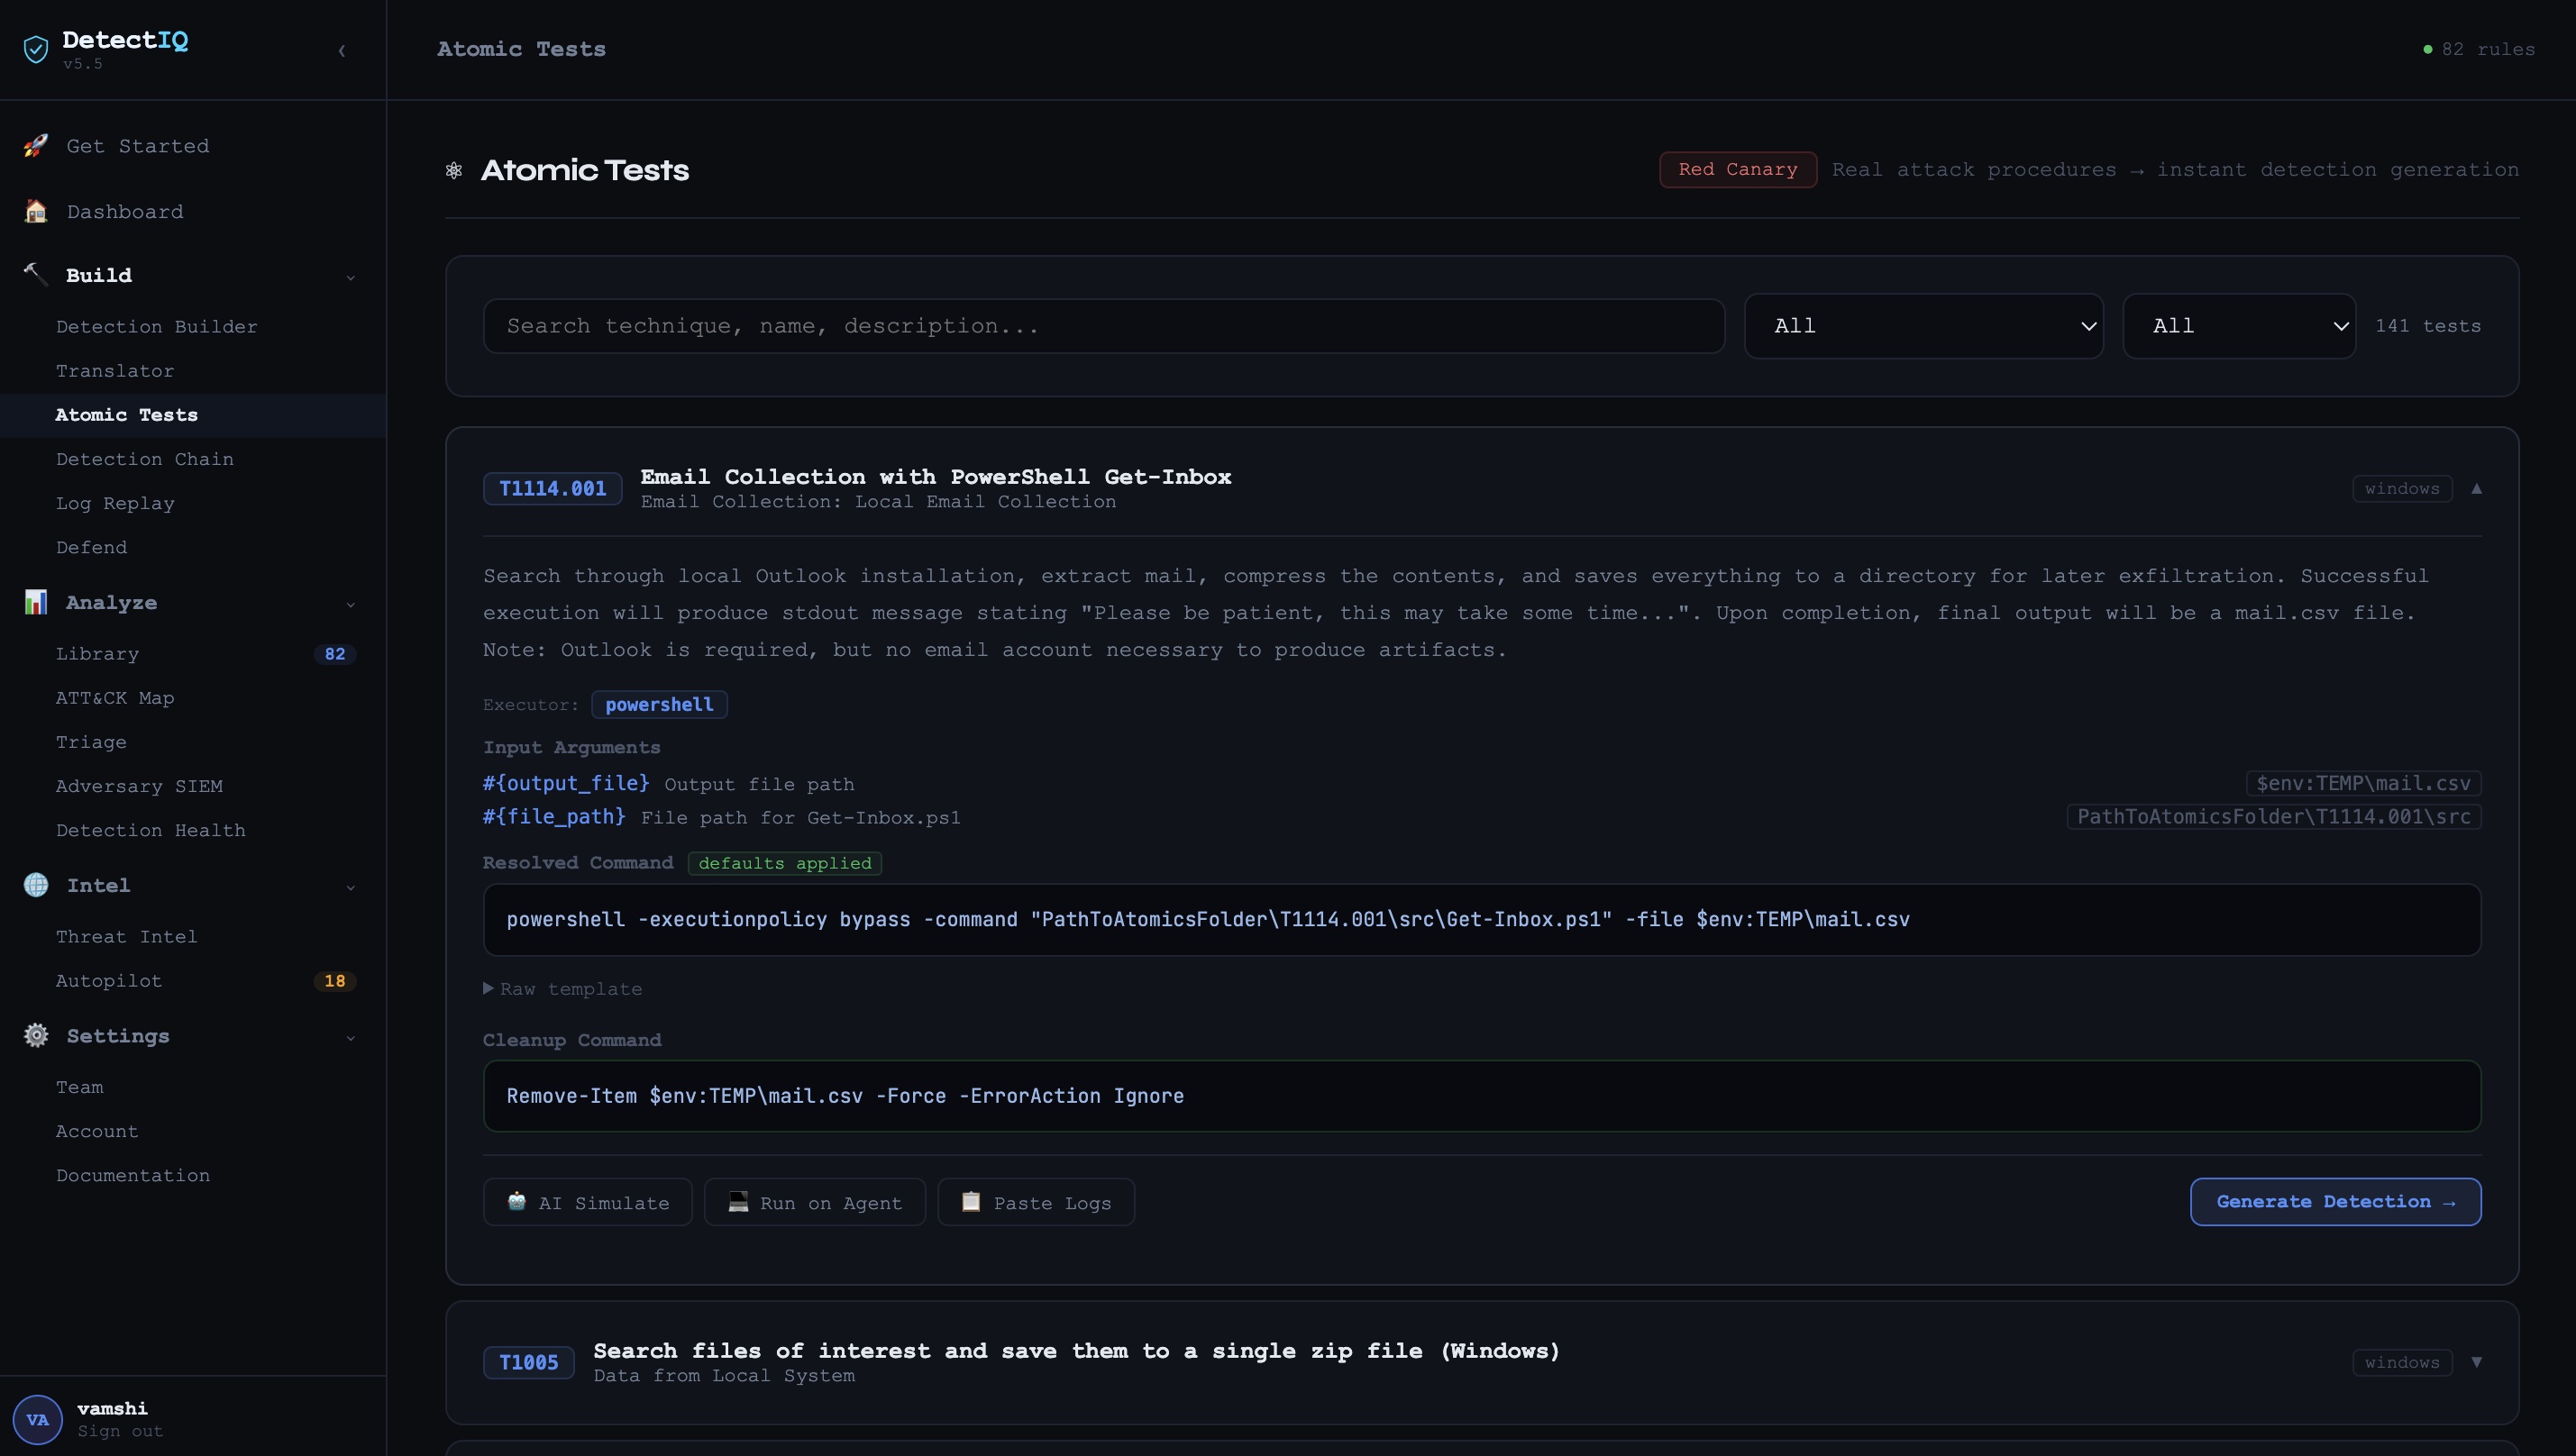The height and width of the screenshot is (1456, 2576).
Task: Click Generate Detection button
Action: pyautogui.click(x=2335, y=1202)
